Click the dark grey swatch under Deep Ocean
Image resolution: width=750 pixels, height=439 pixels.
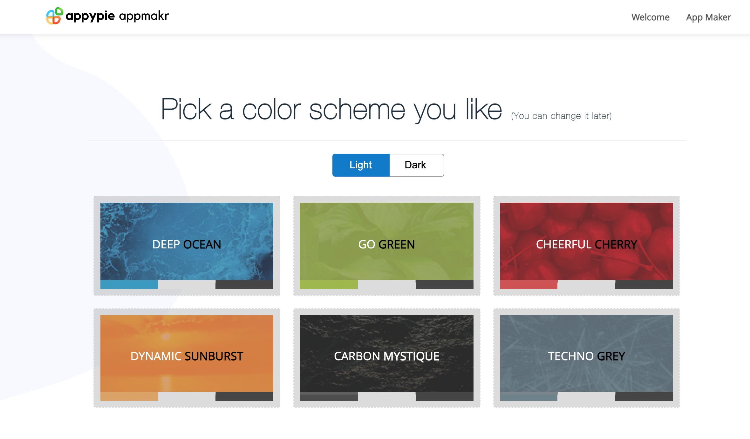244,285
